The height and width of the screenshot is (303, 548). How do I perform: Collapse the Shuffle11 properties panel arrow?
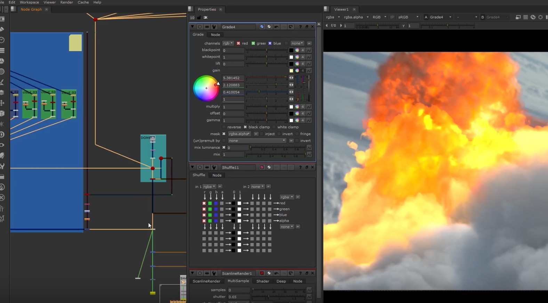click(x=192, y=167)
